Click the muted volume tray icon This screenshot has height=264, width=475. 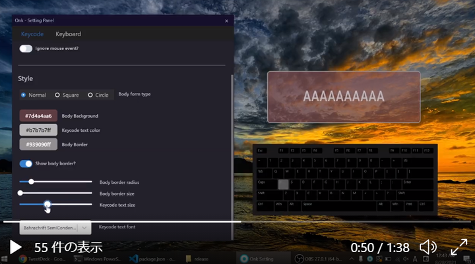coord(406,259)
